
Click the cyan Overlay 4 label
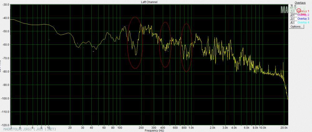pyautogui.click(x=303, y=22)
